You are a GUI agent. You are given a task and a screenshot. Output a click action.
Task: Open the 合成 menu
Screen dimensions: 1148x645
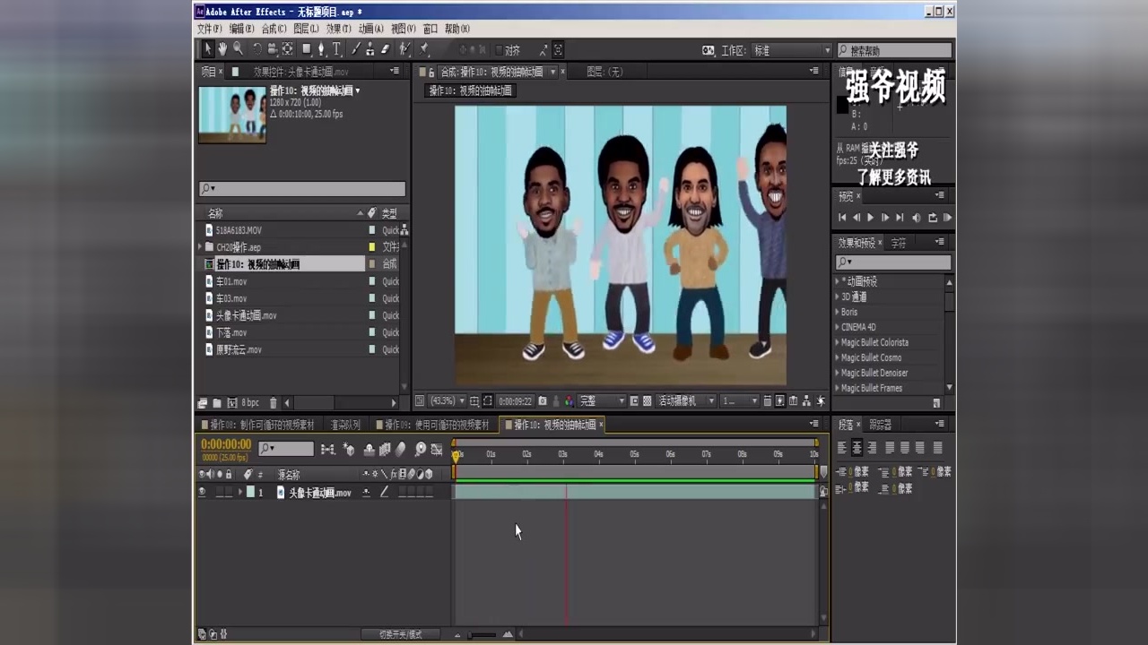coord(274,29)
